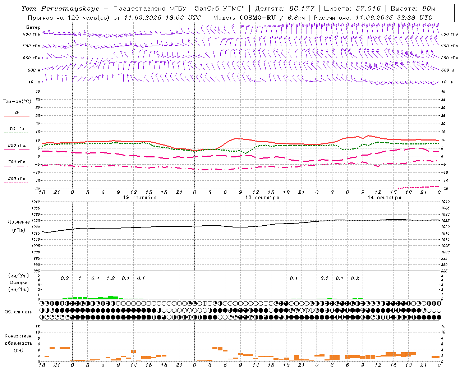Click the Облачность cloud cover label
The height and width of the screenshot is (368, 460).
(18, 312)
